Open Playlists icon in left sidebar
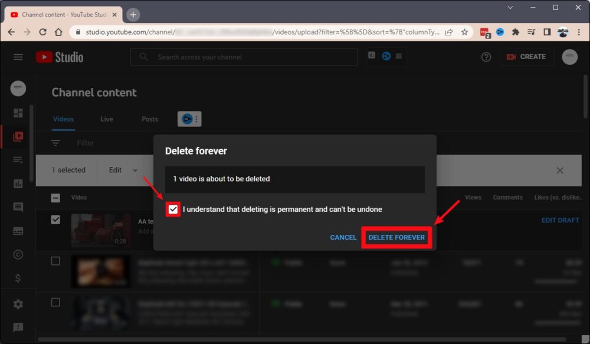This screenshot has width=590, height=344. [x=18, y=160]
